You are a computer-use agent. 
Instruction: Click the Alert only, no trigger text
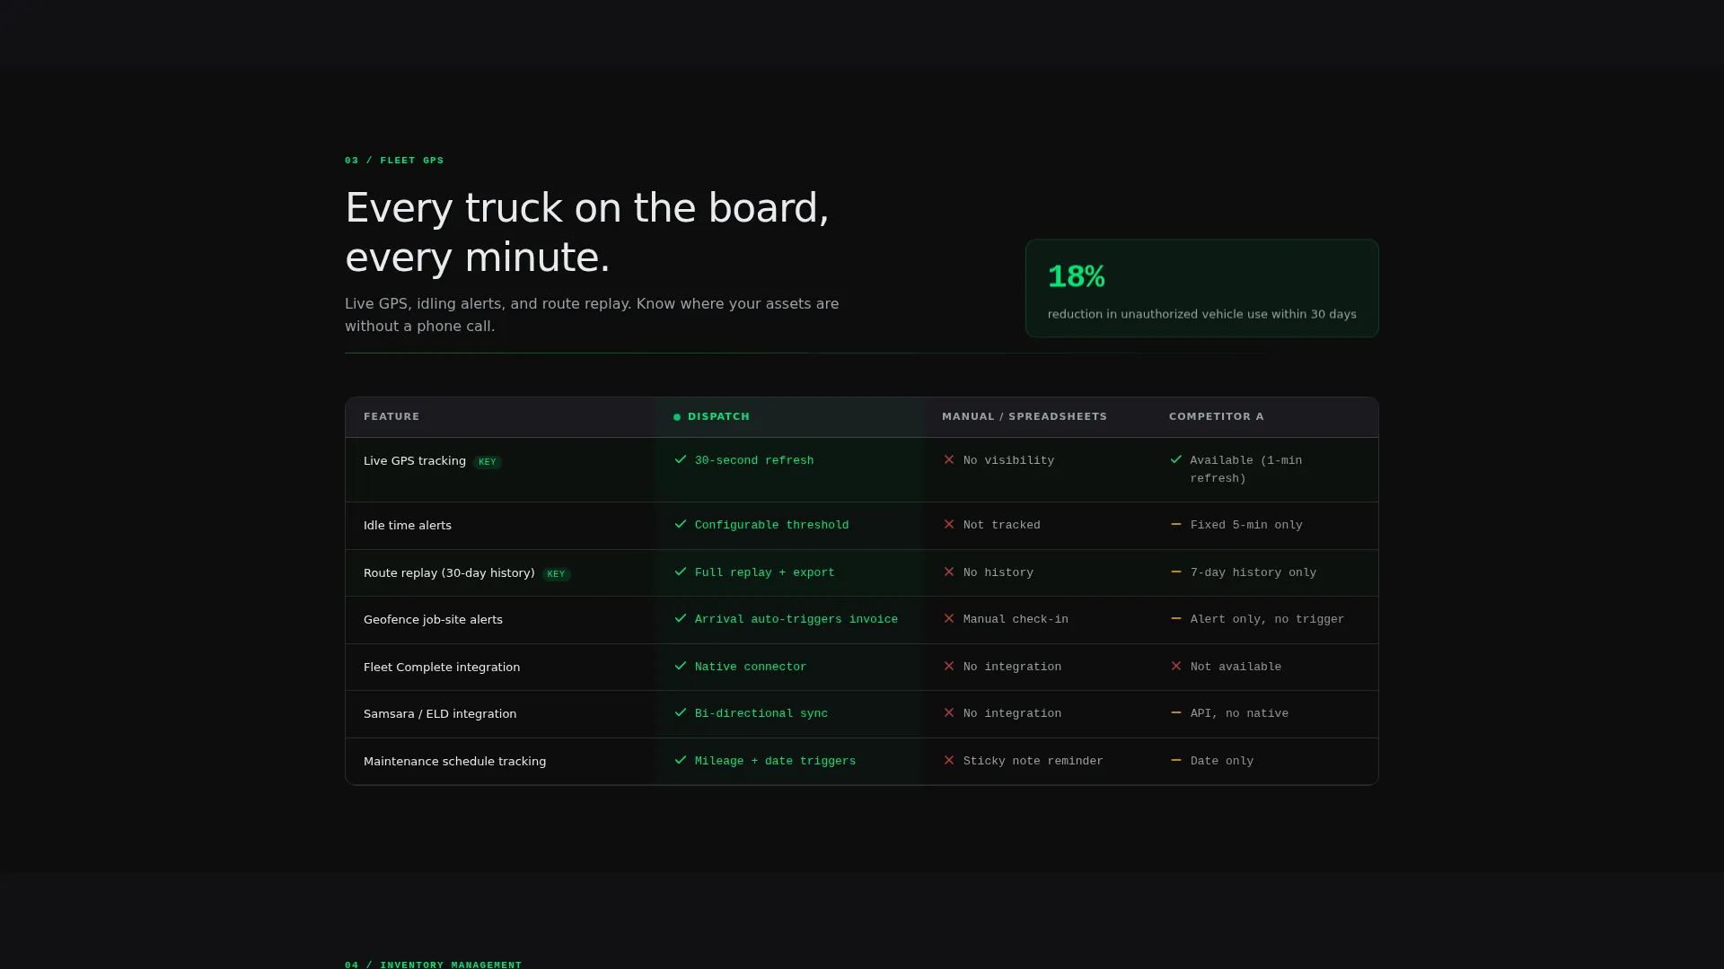1267,619
